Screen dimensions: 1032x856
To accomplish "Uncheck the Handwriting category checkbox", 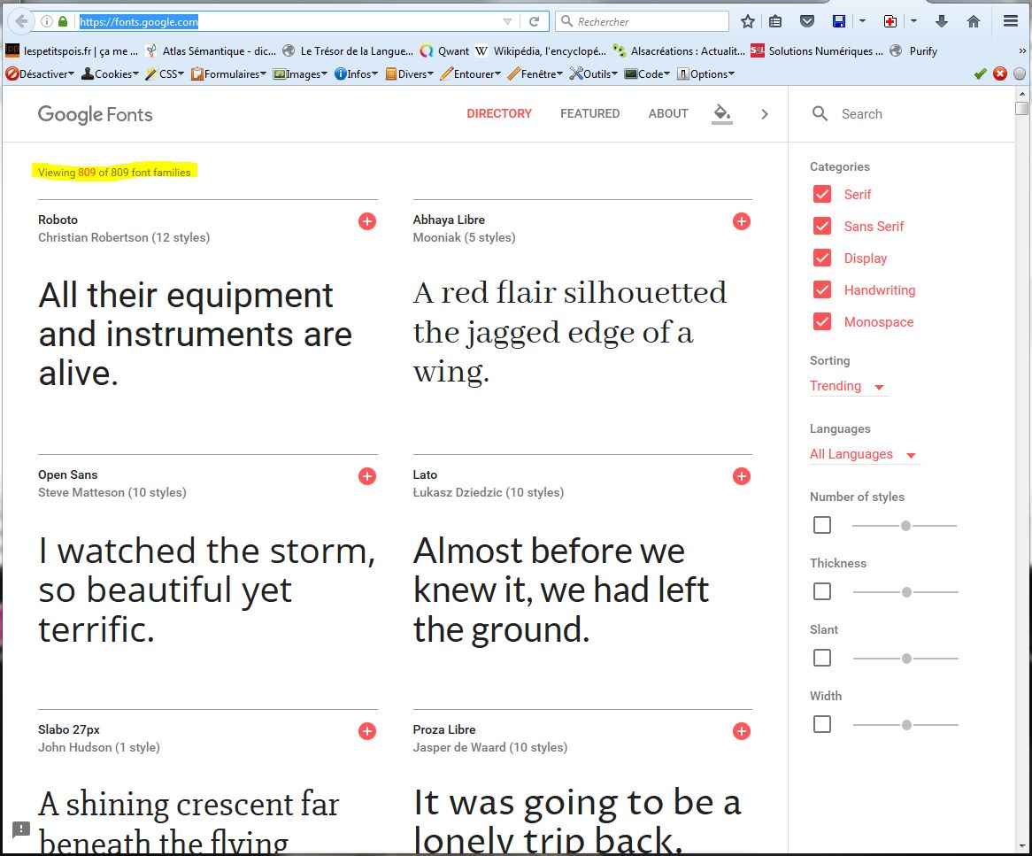I will 822,290.
